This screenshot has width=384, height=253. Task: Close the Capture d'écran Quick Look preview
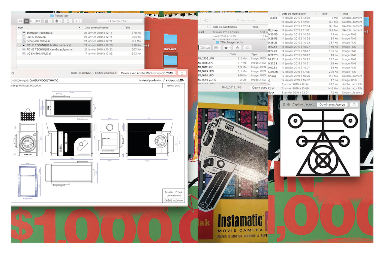(x=284, y=104)
